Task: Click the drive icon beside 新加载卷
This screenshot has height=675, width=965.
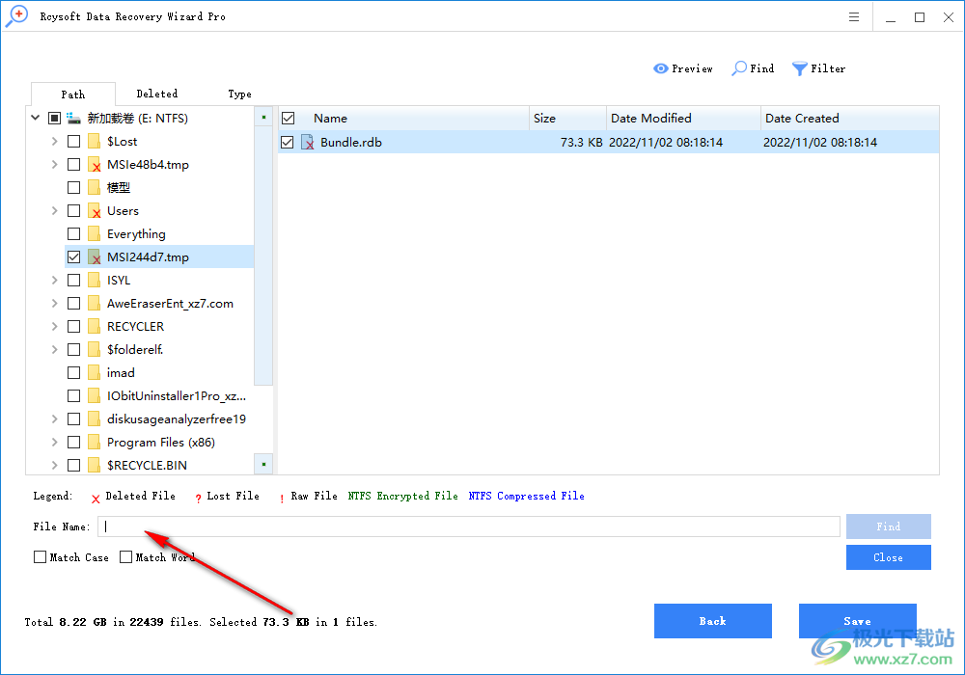Action: pyautogui.click(x=73, y=117)
